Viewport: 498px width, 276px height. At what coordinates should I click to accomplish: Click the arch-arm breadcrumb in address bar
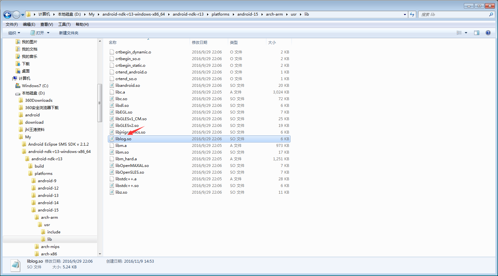click(274, 14)
